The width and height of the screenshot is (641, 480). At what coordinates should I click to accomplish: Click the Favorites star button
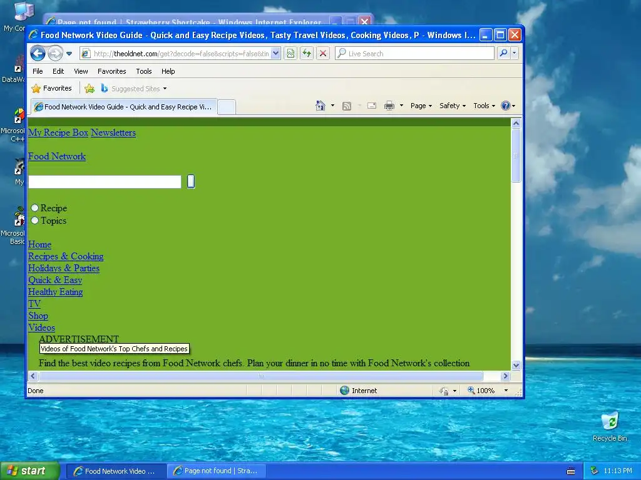coord(51,88)
